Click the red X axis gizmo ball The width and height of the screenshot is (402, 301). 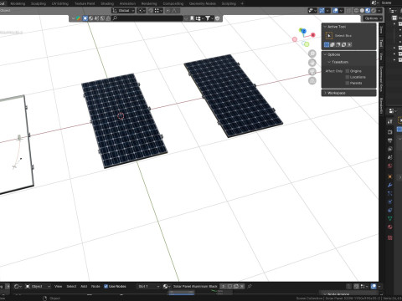pos(313,35)
